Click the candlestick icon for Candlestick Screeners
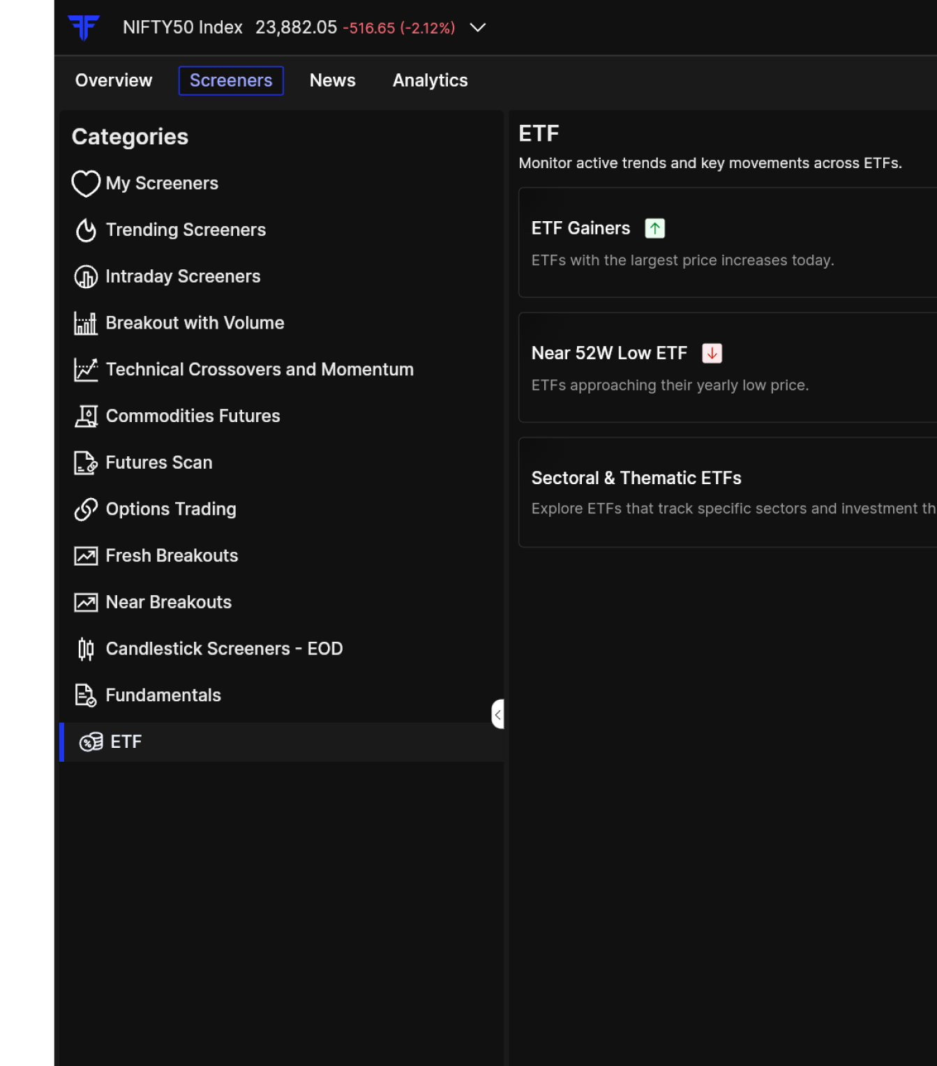 pos(86,649)
